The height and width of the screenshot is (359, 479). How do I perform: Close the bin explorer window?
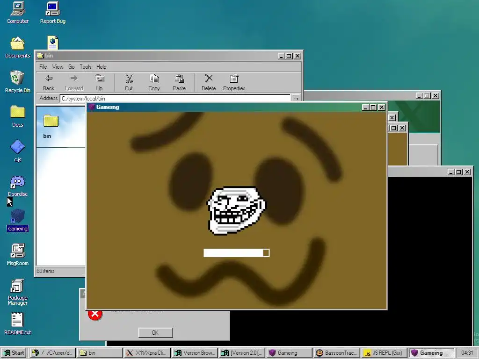[297, 56]
